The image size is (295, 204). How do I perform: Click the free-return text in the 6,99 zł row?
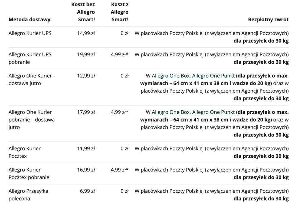pyautogui.click(x=212, y=195)
